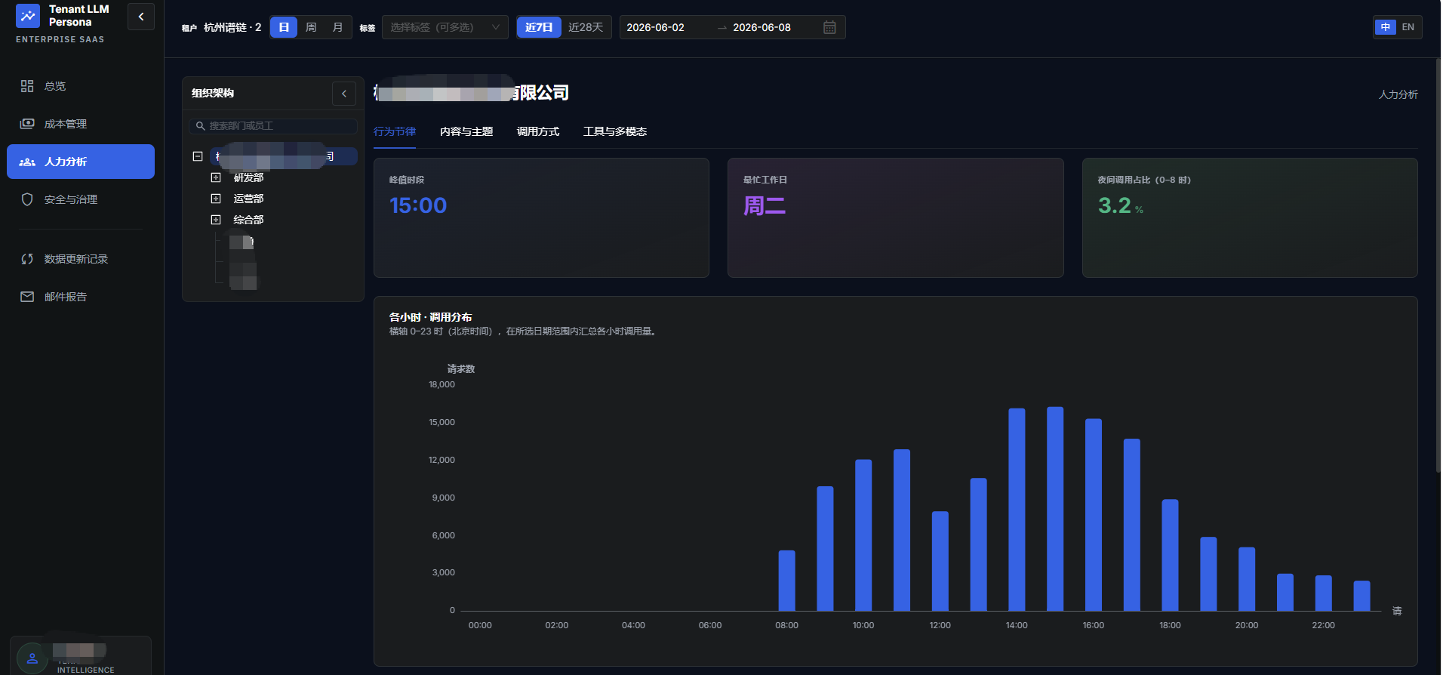1443x675 pixels.
Task: Click the 总览 overview grid icon
Action: (27, 86)
